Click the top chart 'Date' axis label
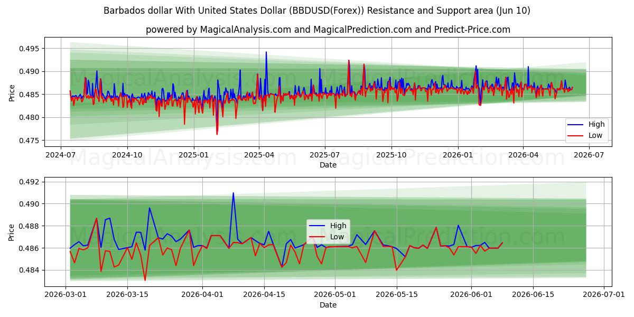 tap(328, 165)
